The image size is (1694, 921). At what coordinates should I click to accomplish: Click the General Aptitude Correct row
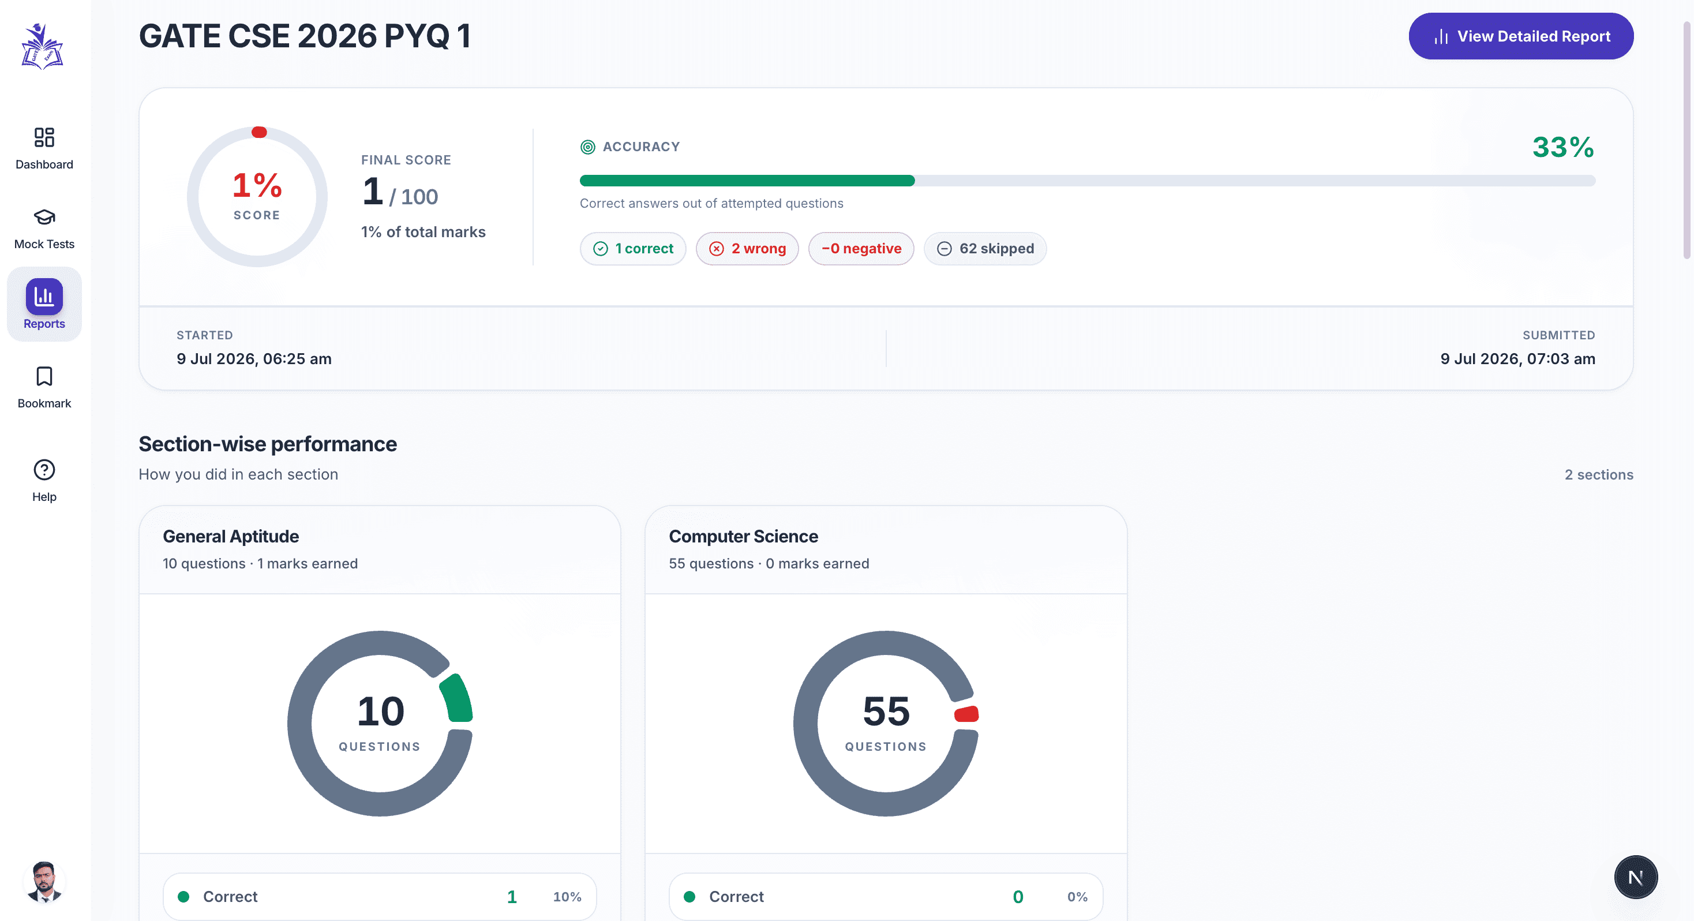pos(380,897)
